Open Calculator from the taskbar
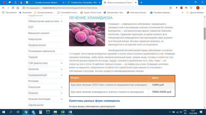Viewport: 206px width, 115px height. tap(40, 112)
